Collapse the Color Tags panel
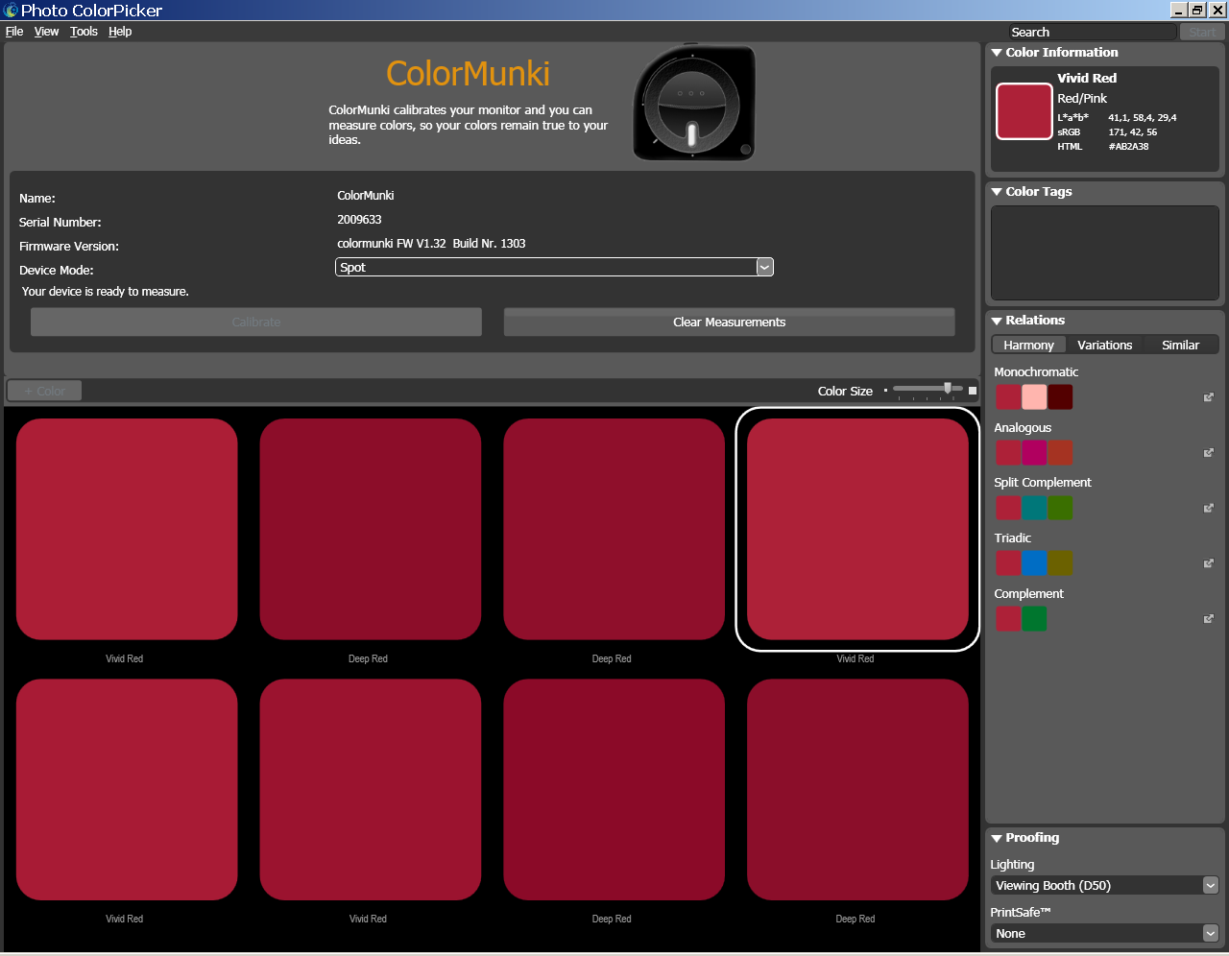The height and width of the screenshot is (956, 1229). coord(997,192)
